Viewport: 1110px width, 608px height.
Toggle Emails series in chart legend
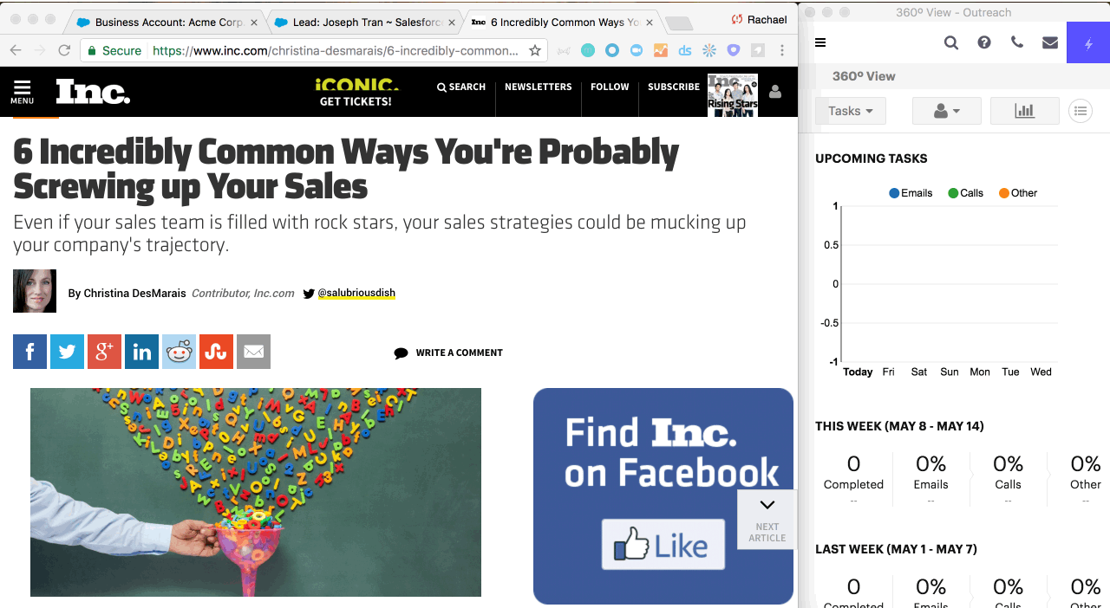(911, 193)
